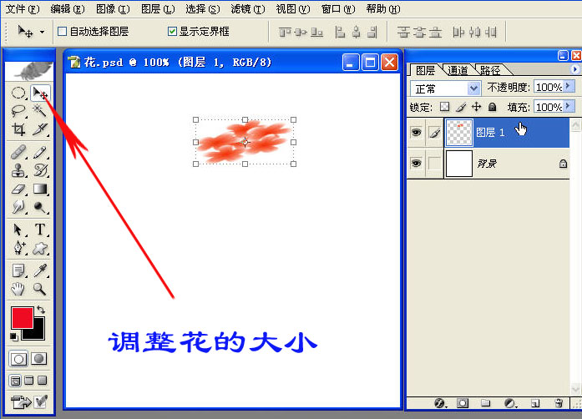Uncheck 显示定界框 checkbox

(172, 32)
